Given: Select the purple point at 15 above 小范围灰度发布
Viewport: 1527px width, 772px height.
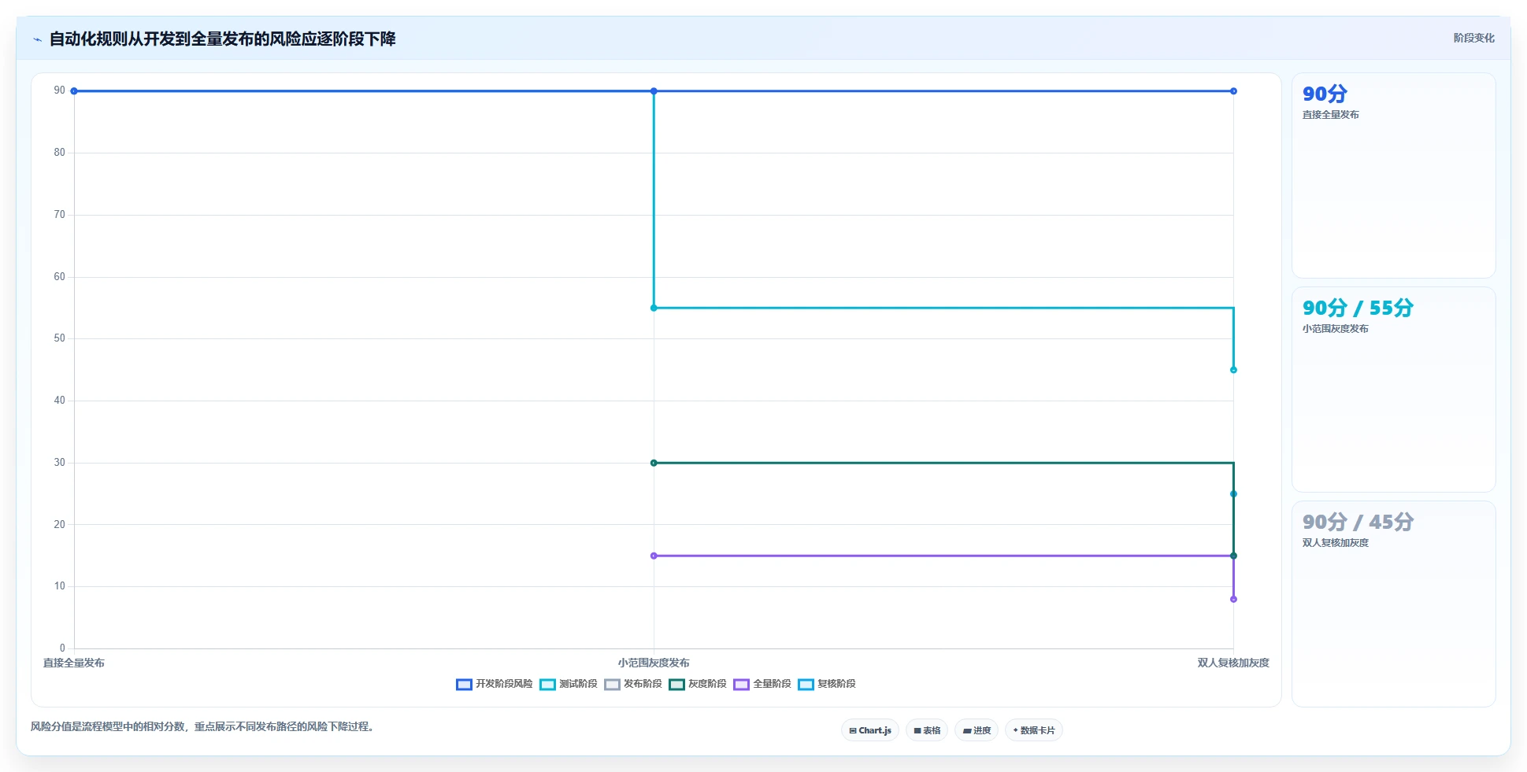Looking at the screenshot, I should click(x=654, y=556).
